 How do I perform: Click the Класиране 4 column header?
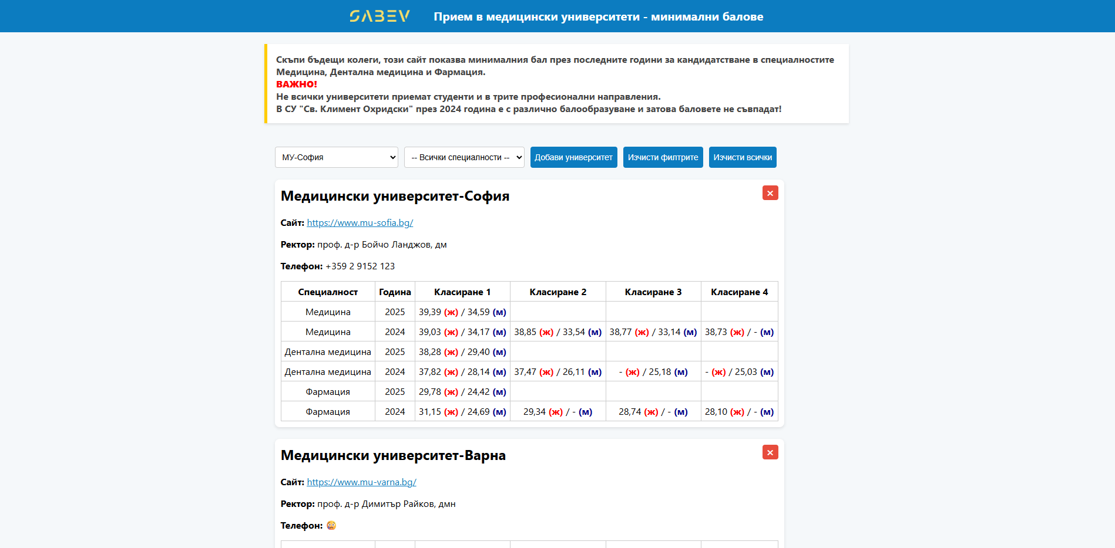coord(739,292)
